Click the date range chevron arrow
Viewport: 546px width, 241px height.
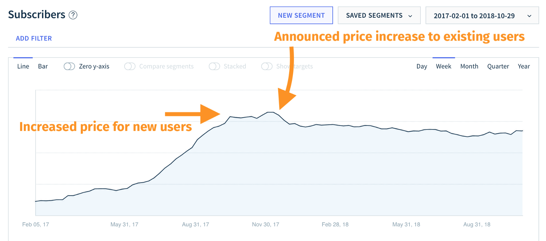(x=529, y=16)
